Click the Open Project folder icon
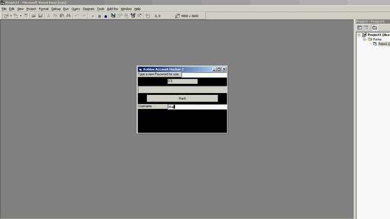This screenshot has width=390, height=219. [34, 16]
